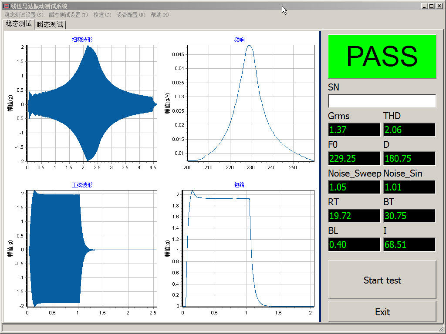The height and width of the screenshot is (334, 446).
Task: Click the 扫频波形 sweep waveform chart
Action: click(91, 103)
